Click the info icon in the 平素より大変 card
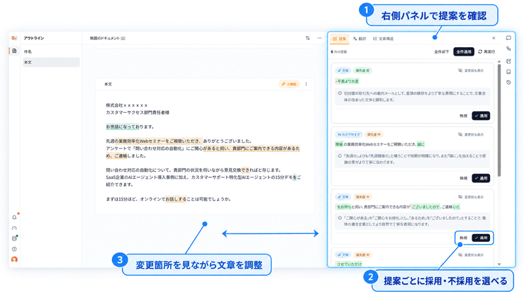This screenshot has width=524, height=295. pos(340,93)
